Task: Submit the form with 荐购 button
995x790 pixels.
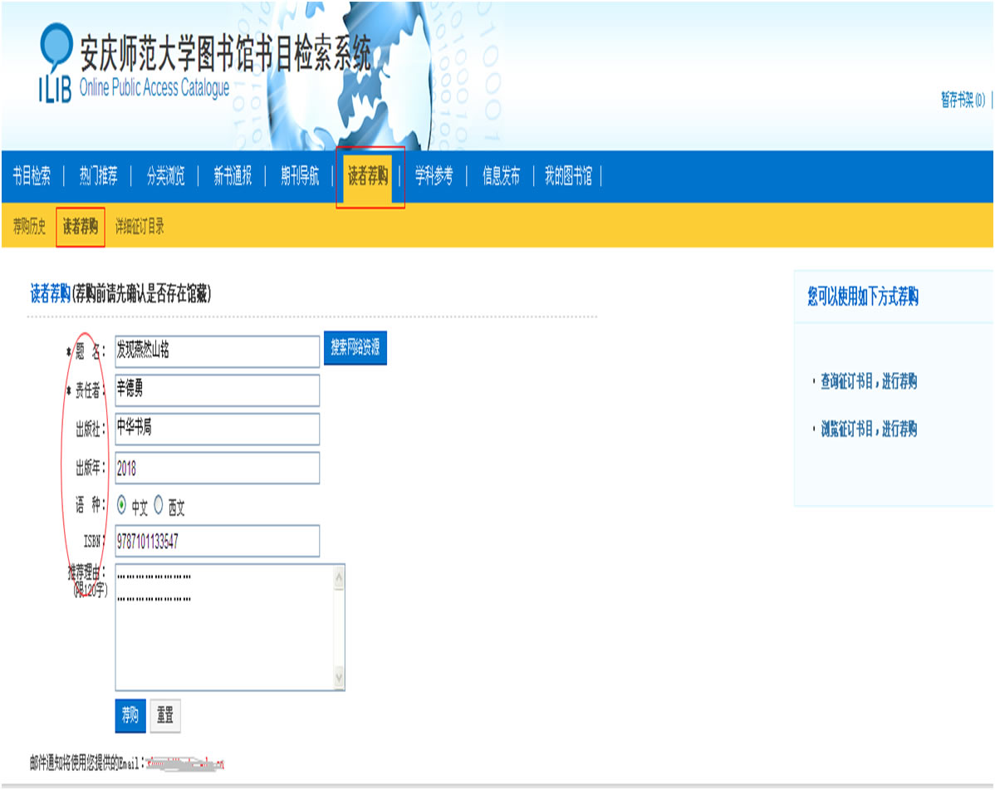Action: [130, 715]
